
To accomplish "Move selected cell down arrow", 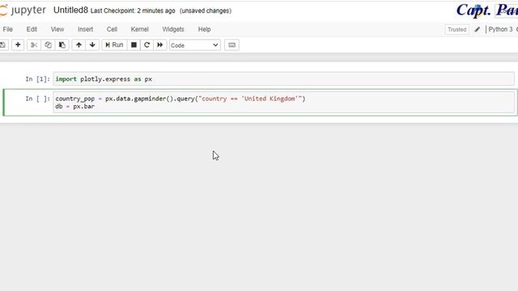I will 92,45.
